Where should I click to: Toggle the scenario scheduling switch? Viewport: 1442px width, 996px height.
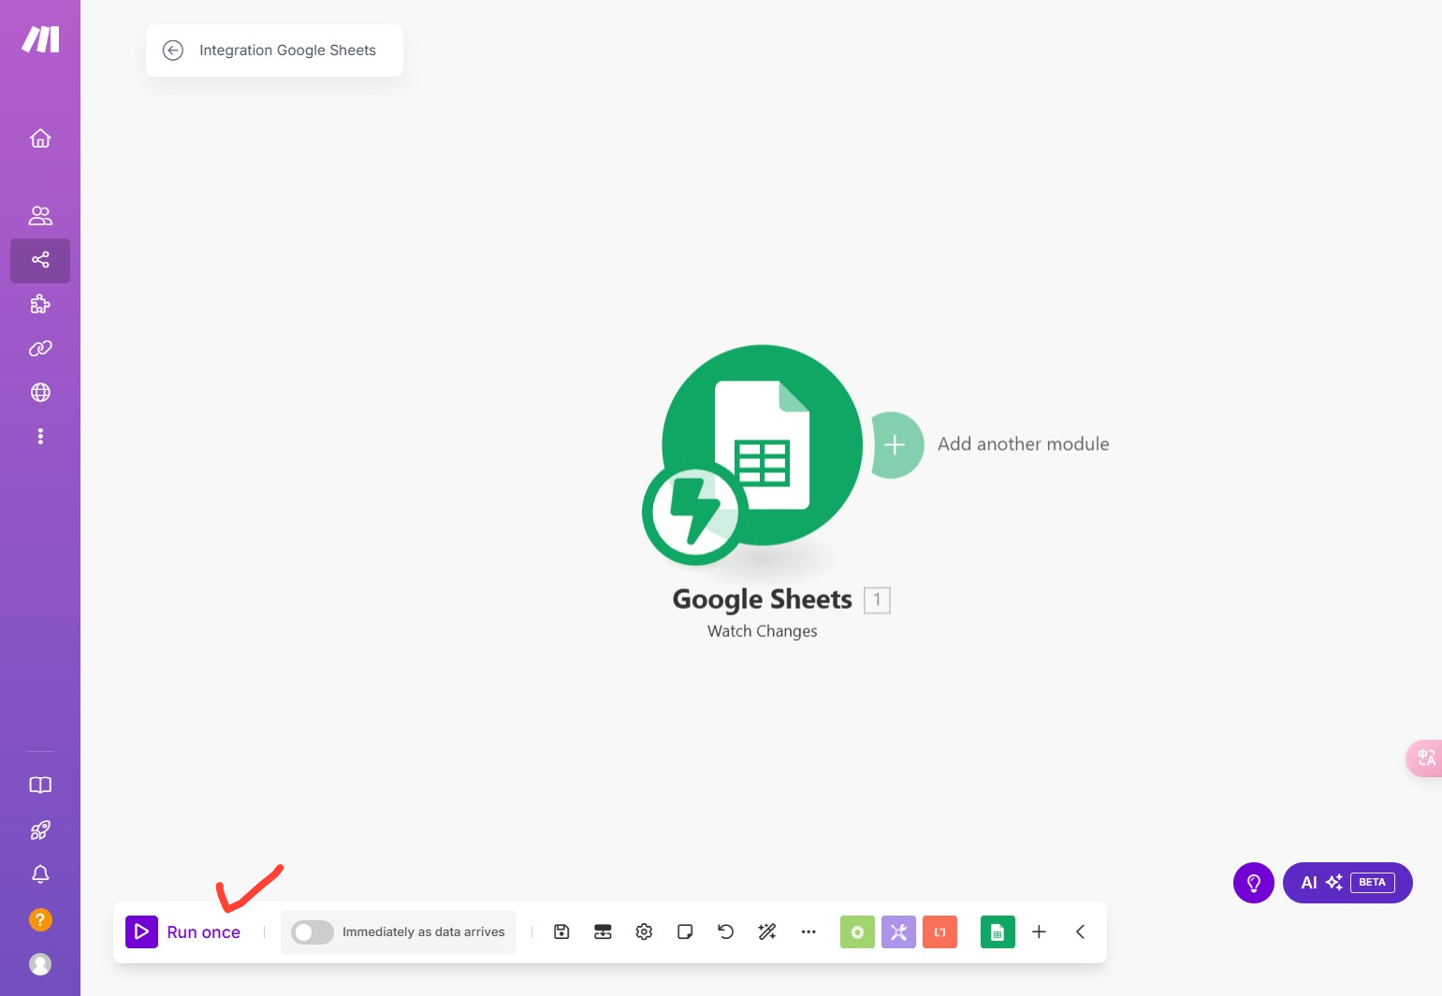click(313, 932)
